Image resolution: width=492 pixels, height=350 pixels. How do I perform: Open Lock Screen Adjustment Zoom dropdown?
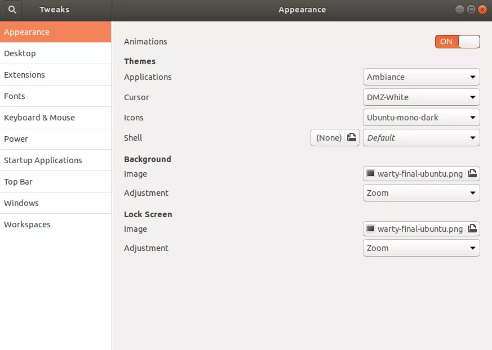[421, 248]
